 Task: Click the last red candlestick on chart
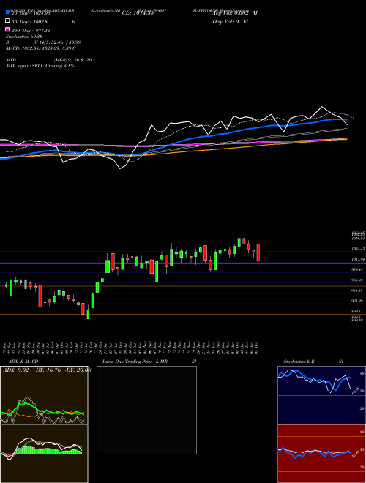258,252
